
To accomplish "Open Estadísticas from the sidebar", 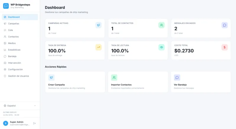I will pyautogui.click(x=20, y=50).
